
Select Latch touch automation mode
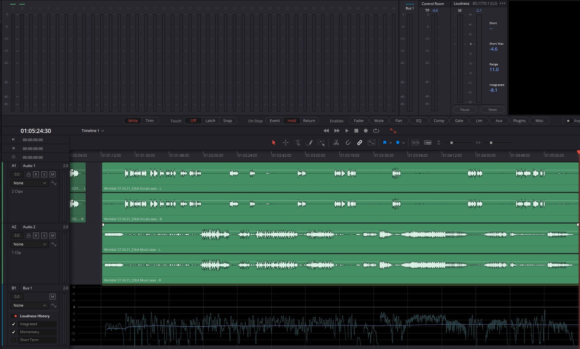210,121
